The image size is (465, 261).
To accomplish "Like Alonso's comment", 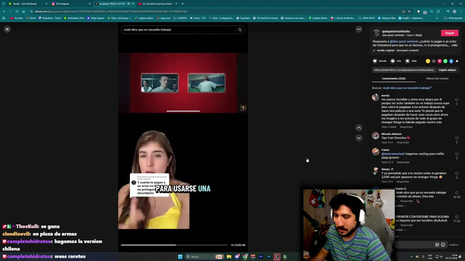I will [x=457, y=173].
